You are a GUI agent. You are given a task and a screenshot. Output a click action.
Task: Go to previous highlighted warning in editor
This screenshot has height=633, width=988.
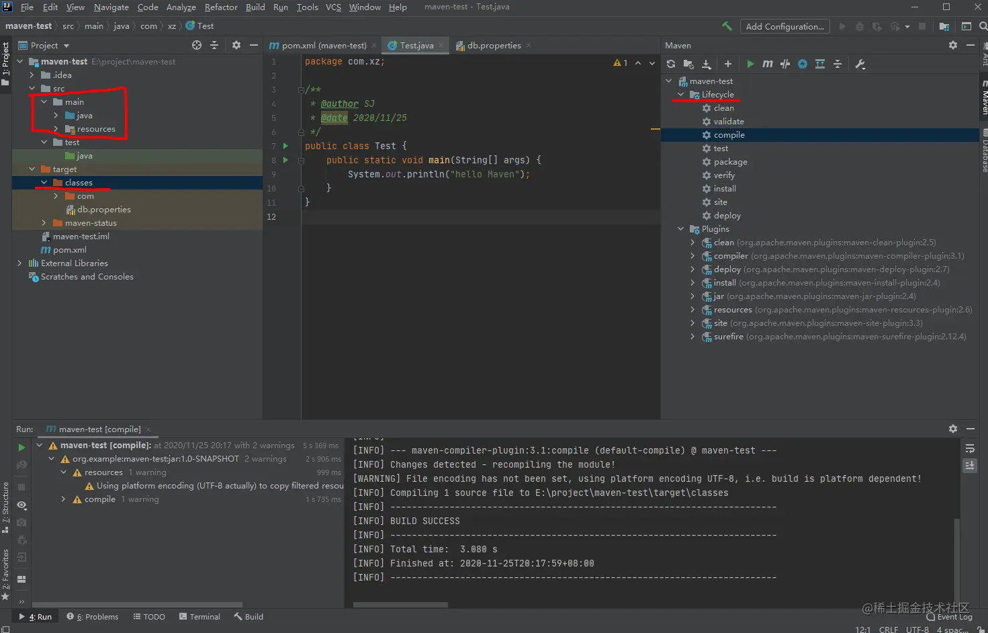[638, 63]
